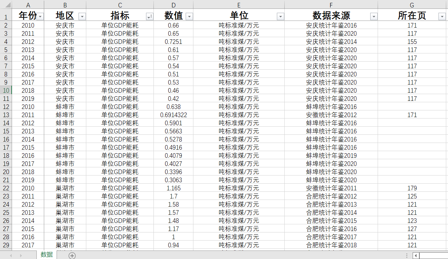Click 吨标准煤/万元 cell in row 5

239,50
